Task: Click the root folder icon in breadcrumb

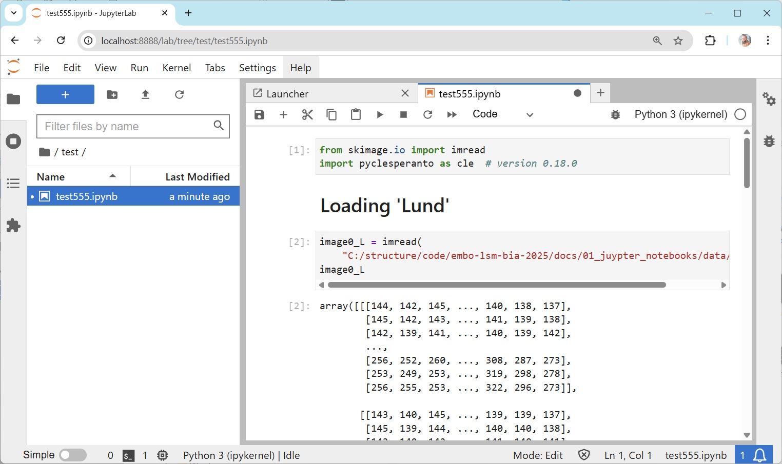Action: click(x=45, y=152)
